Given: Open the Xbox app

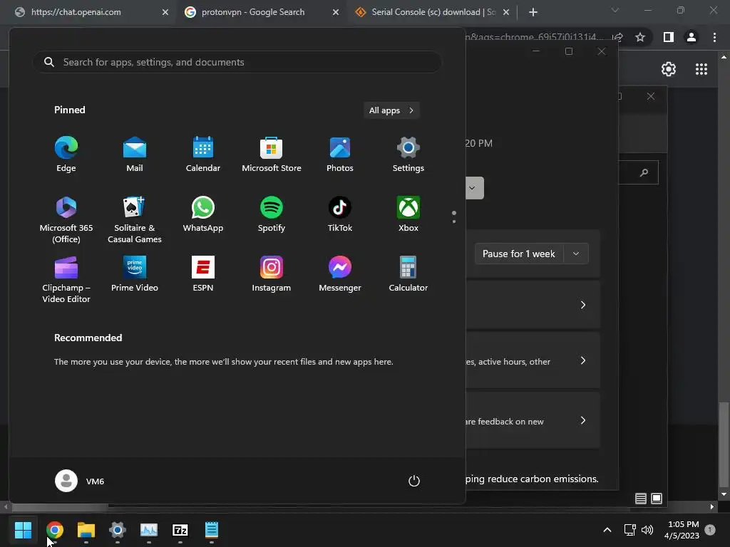Looking at the screenshot, I should coord(408,214).
